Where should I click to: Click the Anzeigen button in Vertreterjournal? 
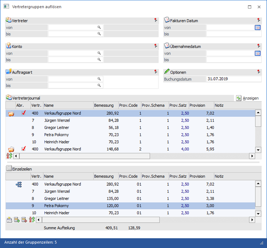[x=247, y=98]
